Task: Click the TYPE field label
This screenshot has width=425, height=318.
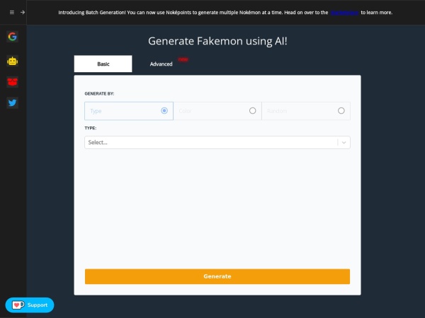Action: pyautogui.click(x=91, y=128)
